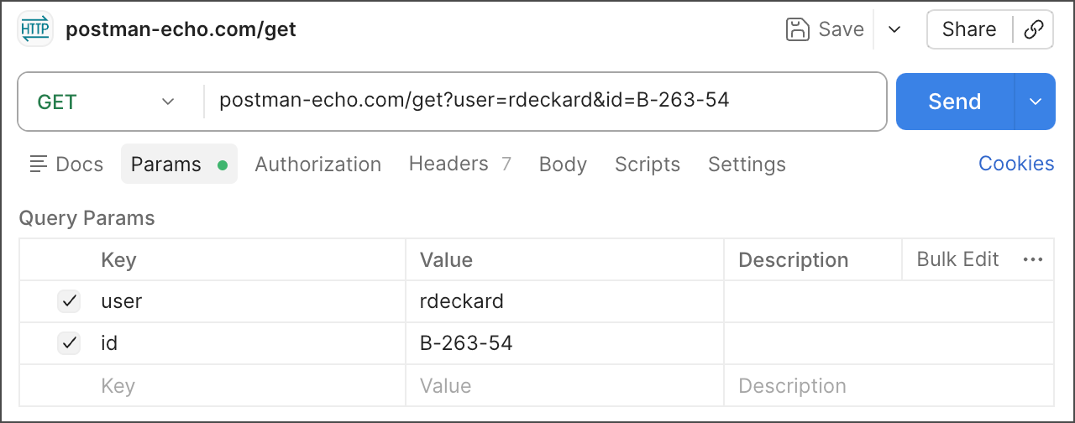The height and width of the screenshot is (423, 1075).
Task: Open the GET method dropdown
Action: click(106, 102)
